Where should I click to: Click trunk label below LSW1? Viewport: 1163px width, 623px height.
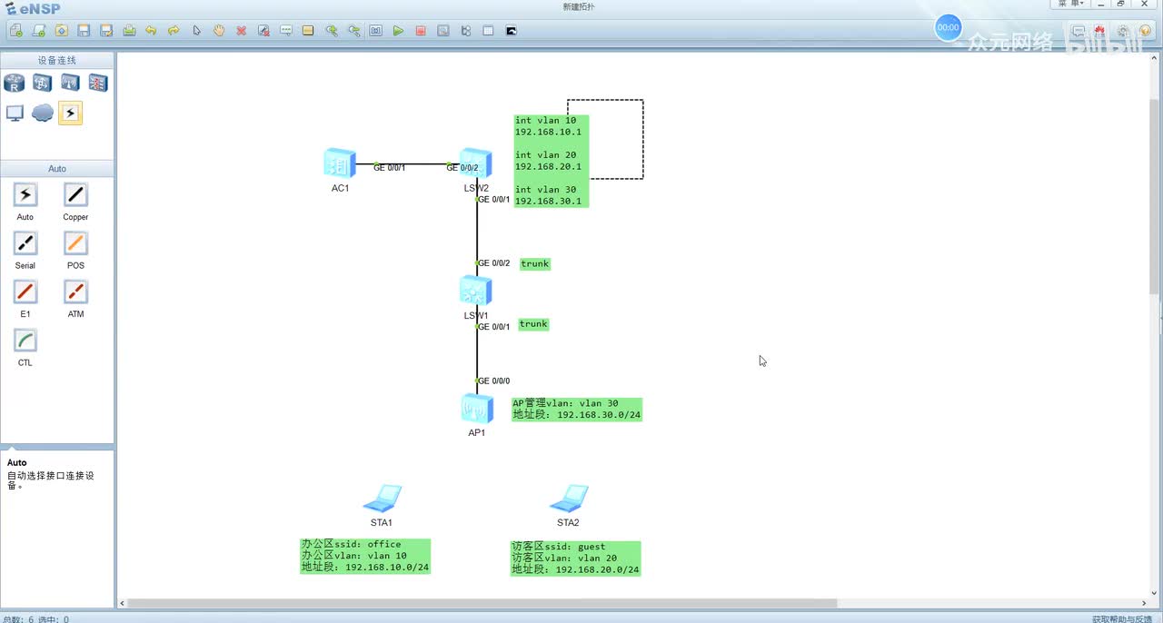pos(533,324)
